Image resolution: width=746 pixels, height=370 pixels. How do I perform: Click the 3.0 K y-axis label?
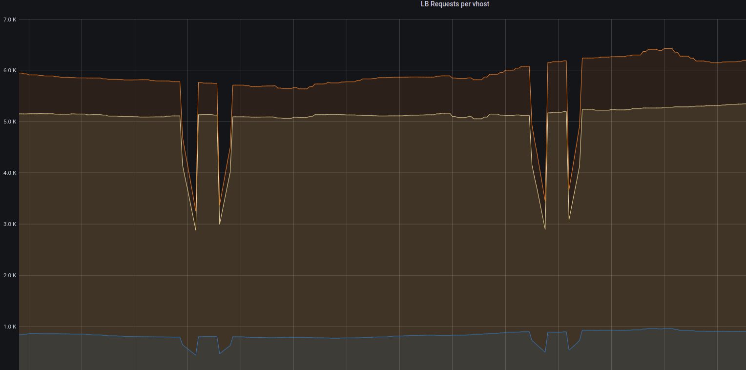[x=10, y=225]
